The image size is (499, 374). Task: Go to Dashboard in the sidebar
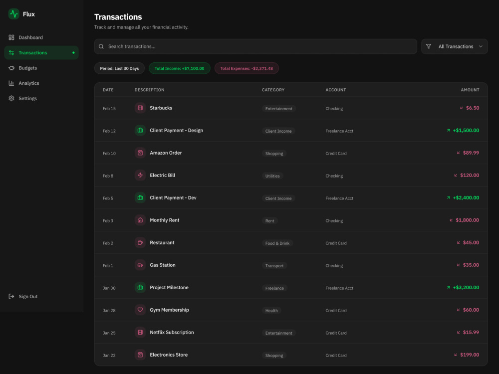[41, 37]
